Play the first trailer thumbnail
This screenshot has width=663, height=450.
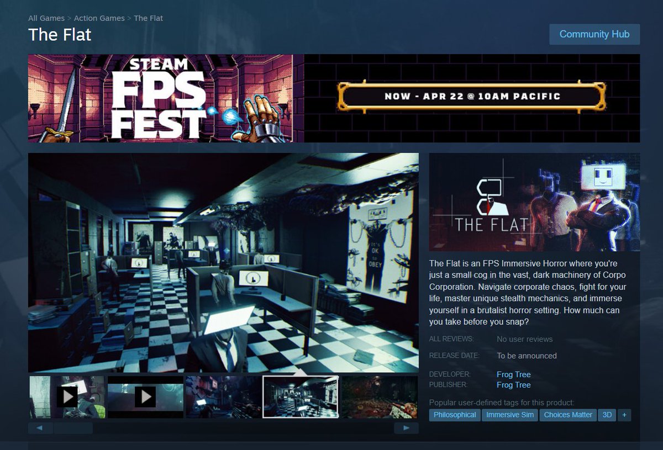[67, 397]
